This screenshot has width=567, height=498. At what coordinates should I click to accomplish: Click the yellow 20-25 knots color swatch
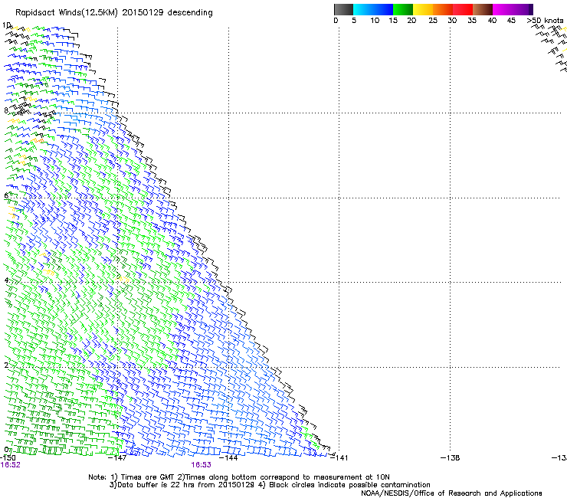click(x=423, y=9)
